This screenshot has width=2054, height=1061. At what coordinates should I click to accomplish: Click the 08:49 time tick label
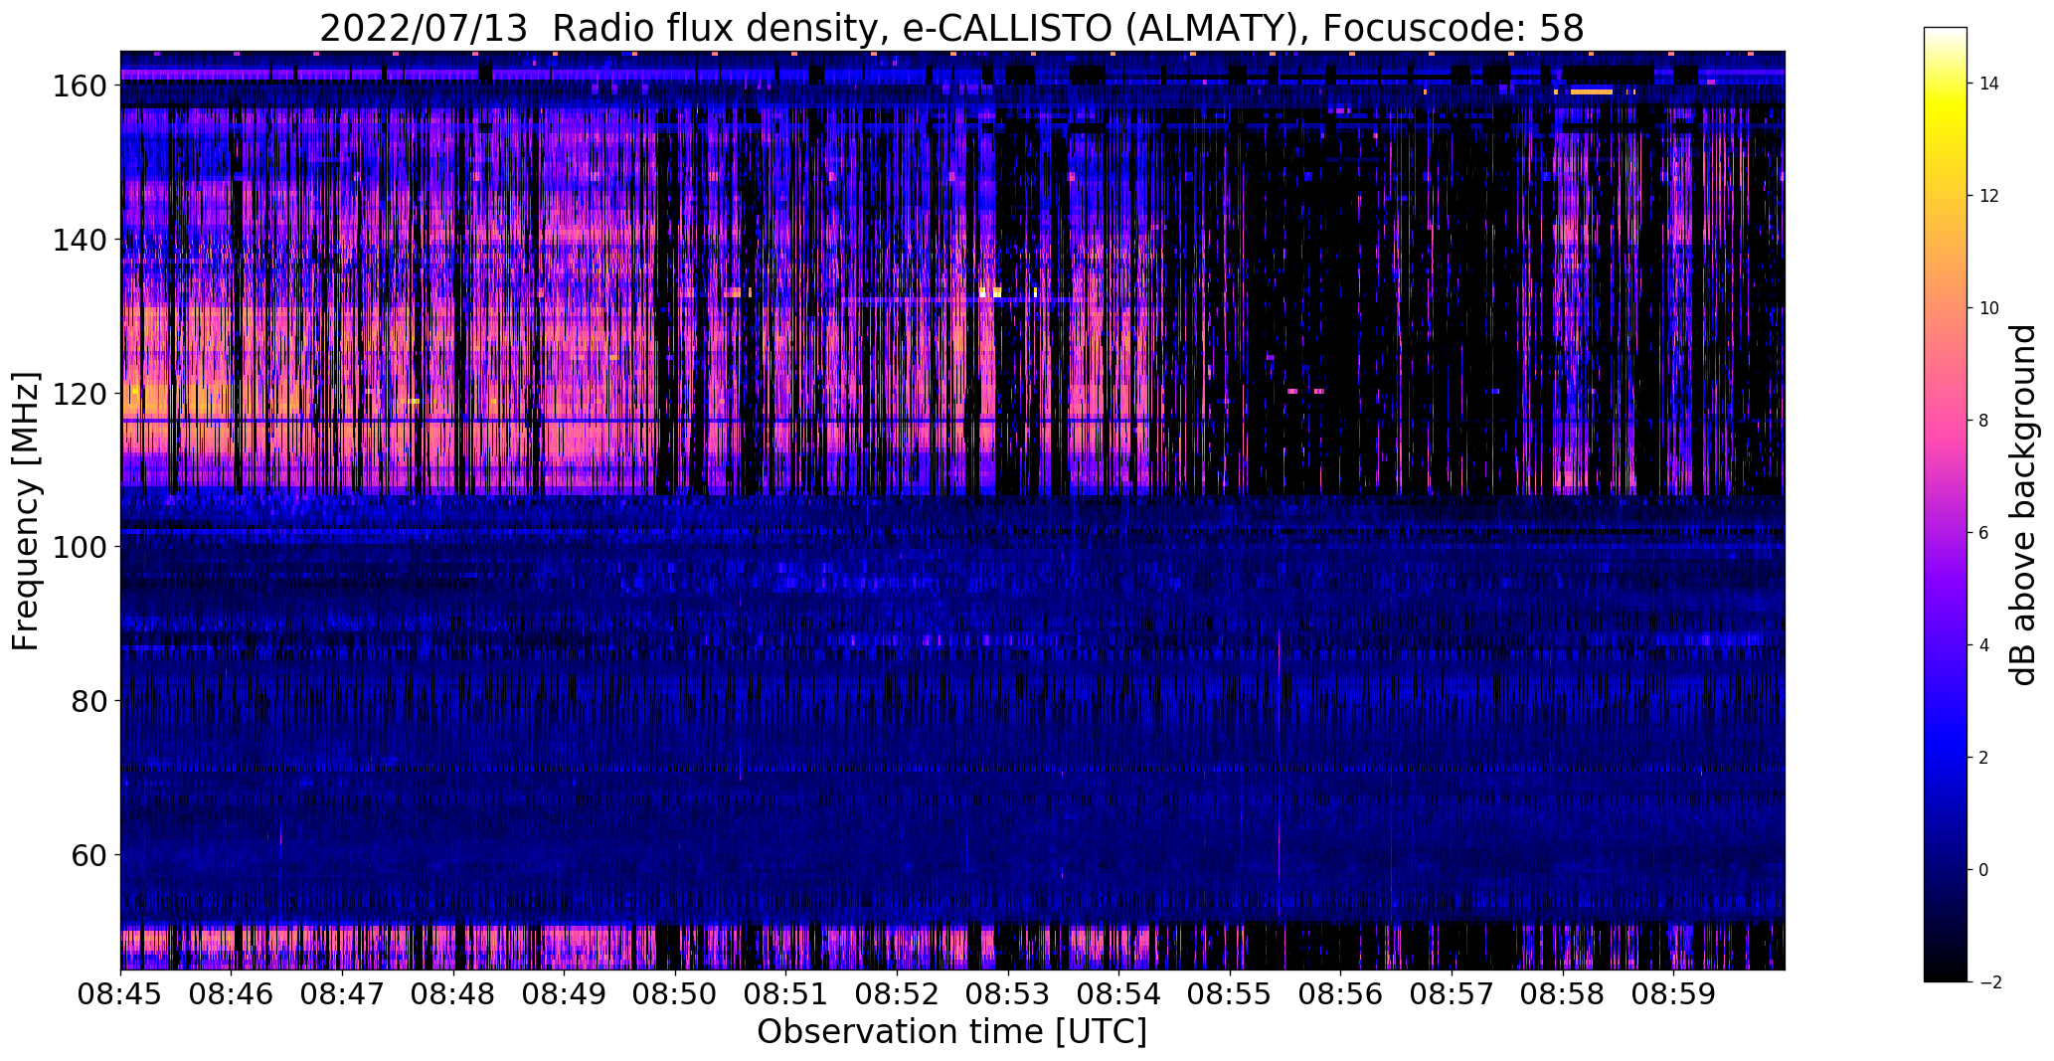565,995
